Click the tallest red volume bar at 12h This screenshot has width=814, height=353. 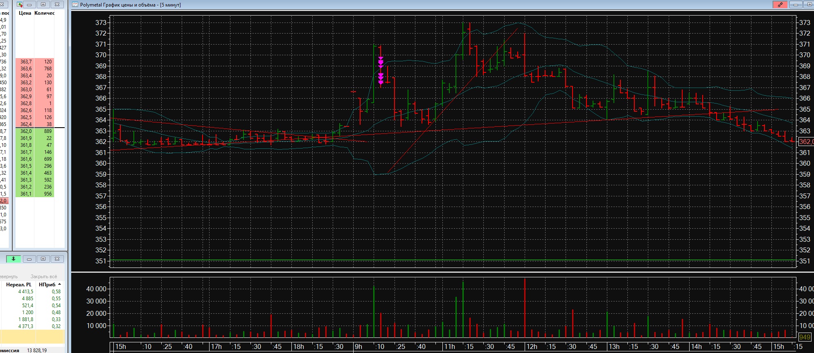click(x=525, y=307)
